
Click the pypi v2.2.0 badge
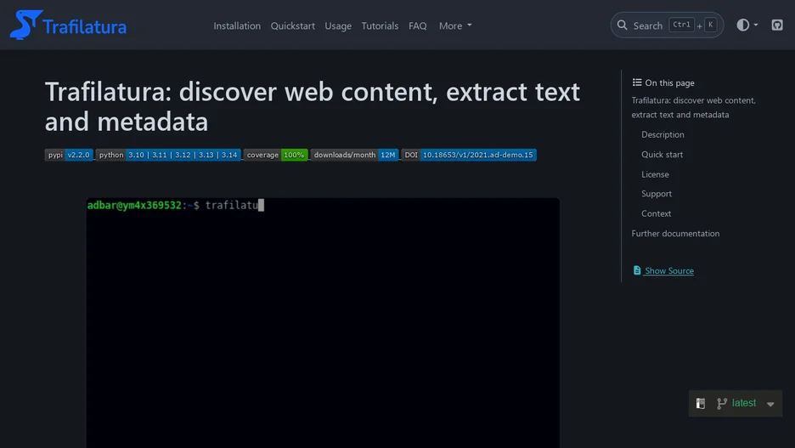click(x=69, y=155)
